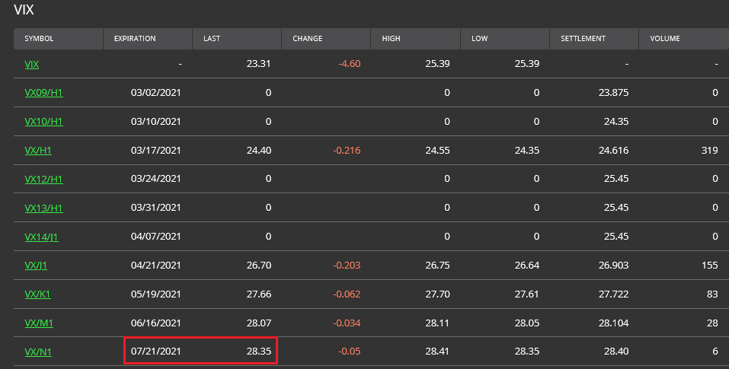The width and height of the screenshot is (729, 369).
Task: Open the VX12/H1 futures link
Action: coord(43,179)
